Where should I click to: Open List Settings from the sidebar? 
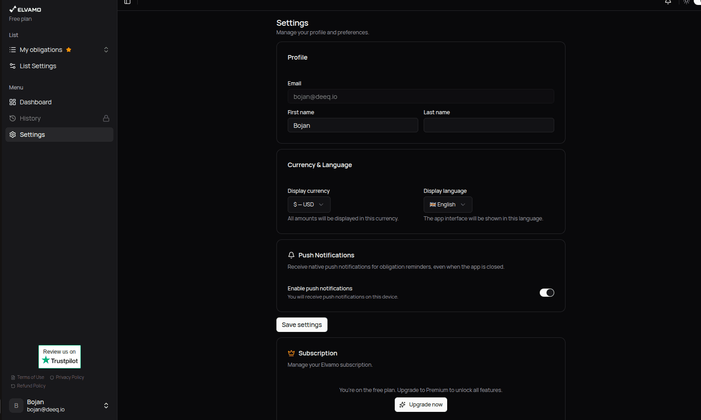[x=37, y=66]
